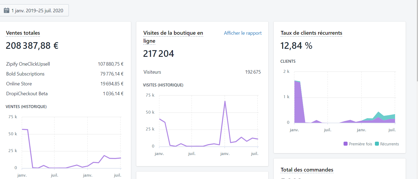Image resolution: width=418 pixels, height=179 pixels.
Task: Click the Ventes totales heading
Action: coord(23,33)
